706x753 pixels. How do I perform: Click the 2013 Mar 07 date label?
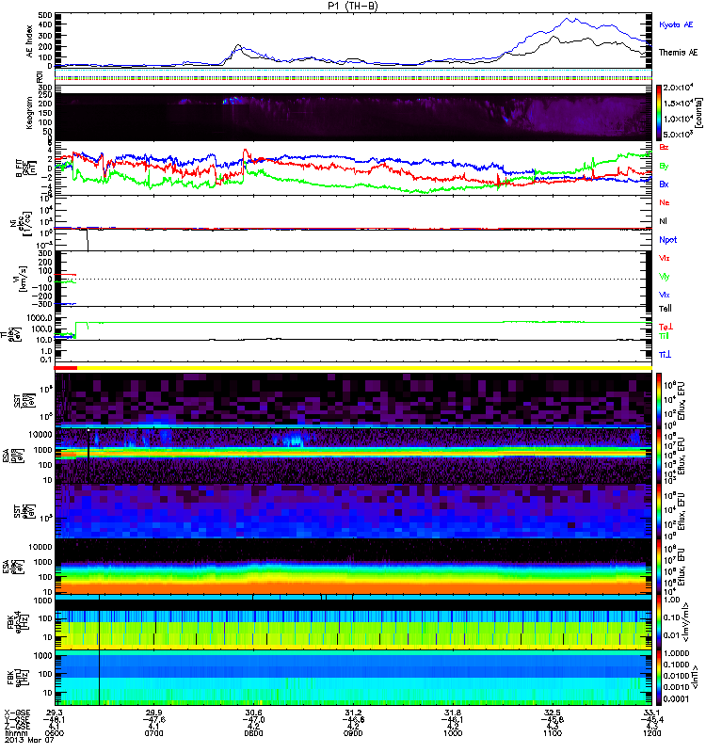29,741
